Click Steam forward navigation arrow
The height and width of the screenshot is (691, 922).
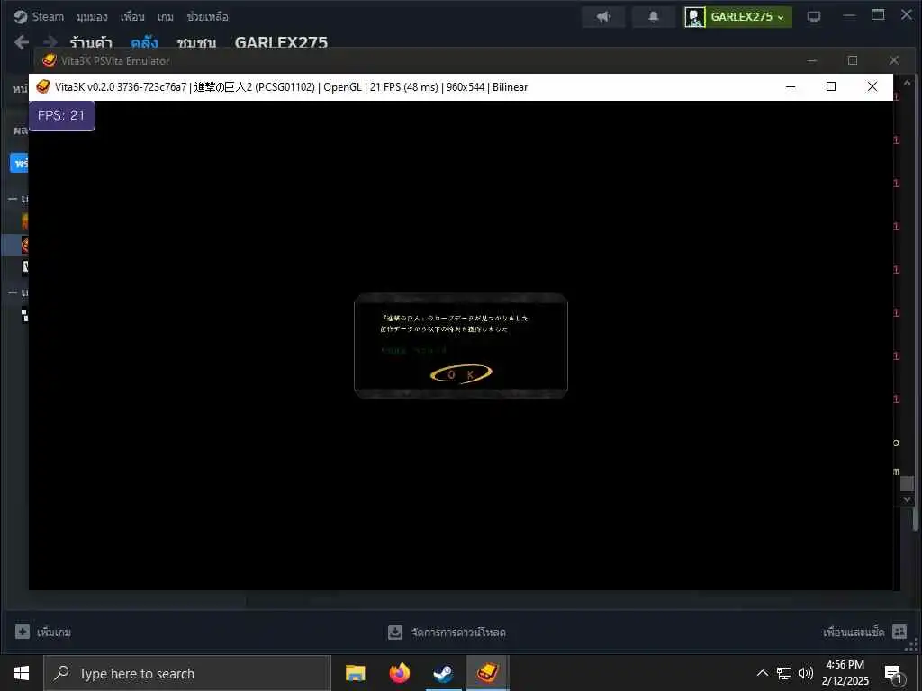click(x=50, y=42)
